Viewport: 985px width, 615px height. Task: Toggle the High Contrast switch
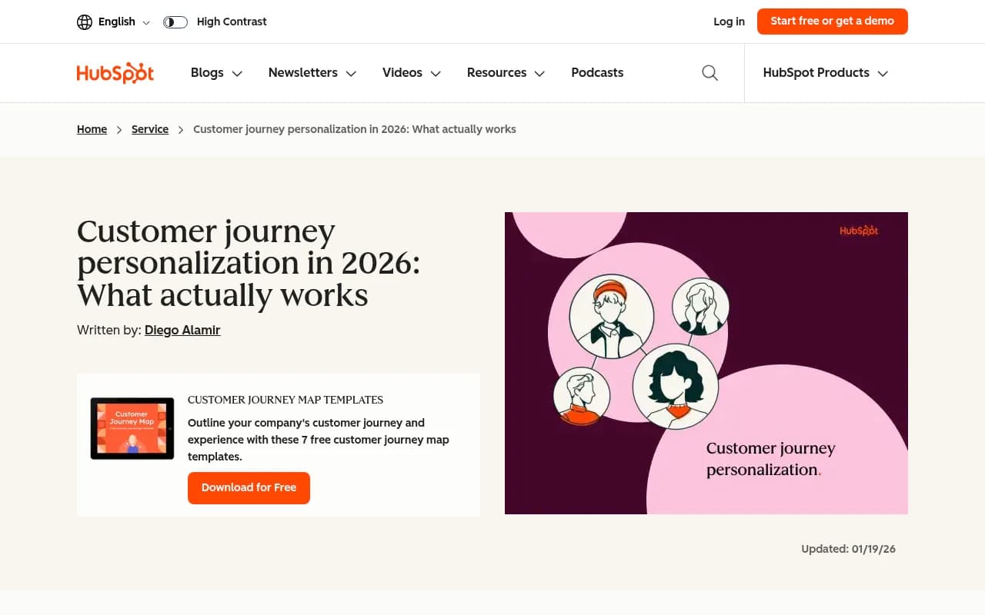click(175, 22)
